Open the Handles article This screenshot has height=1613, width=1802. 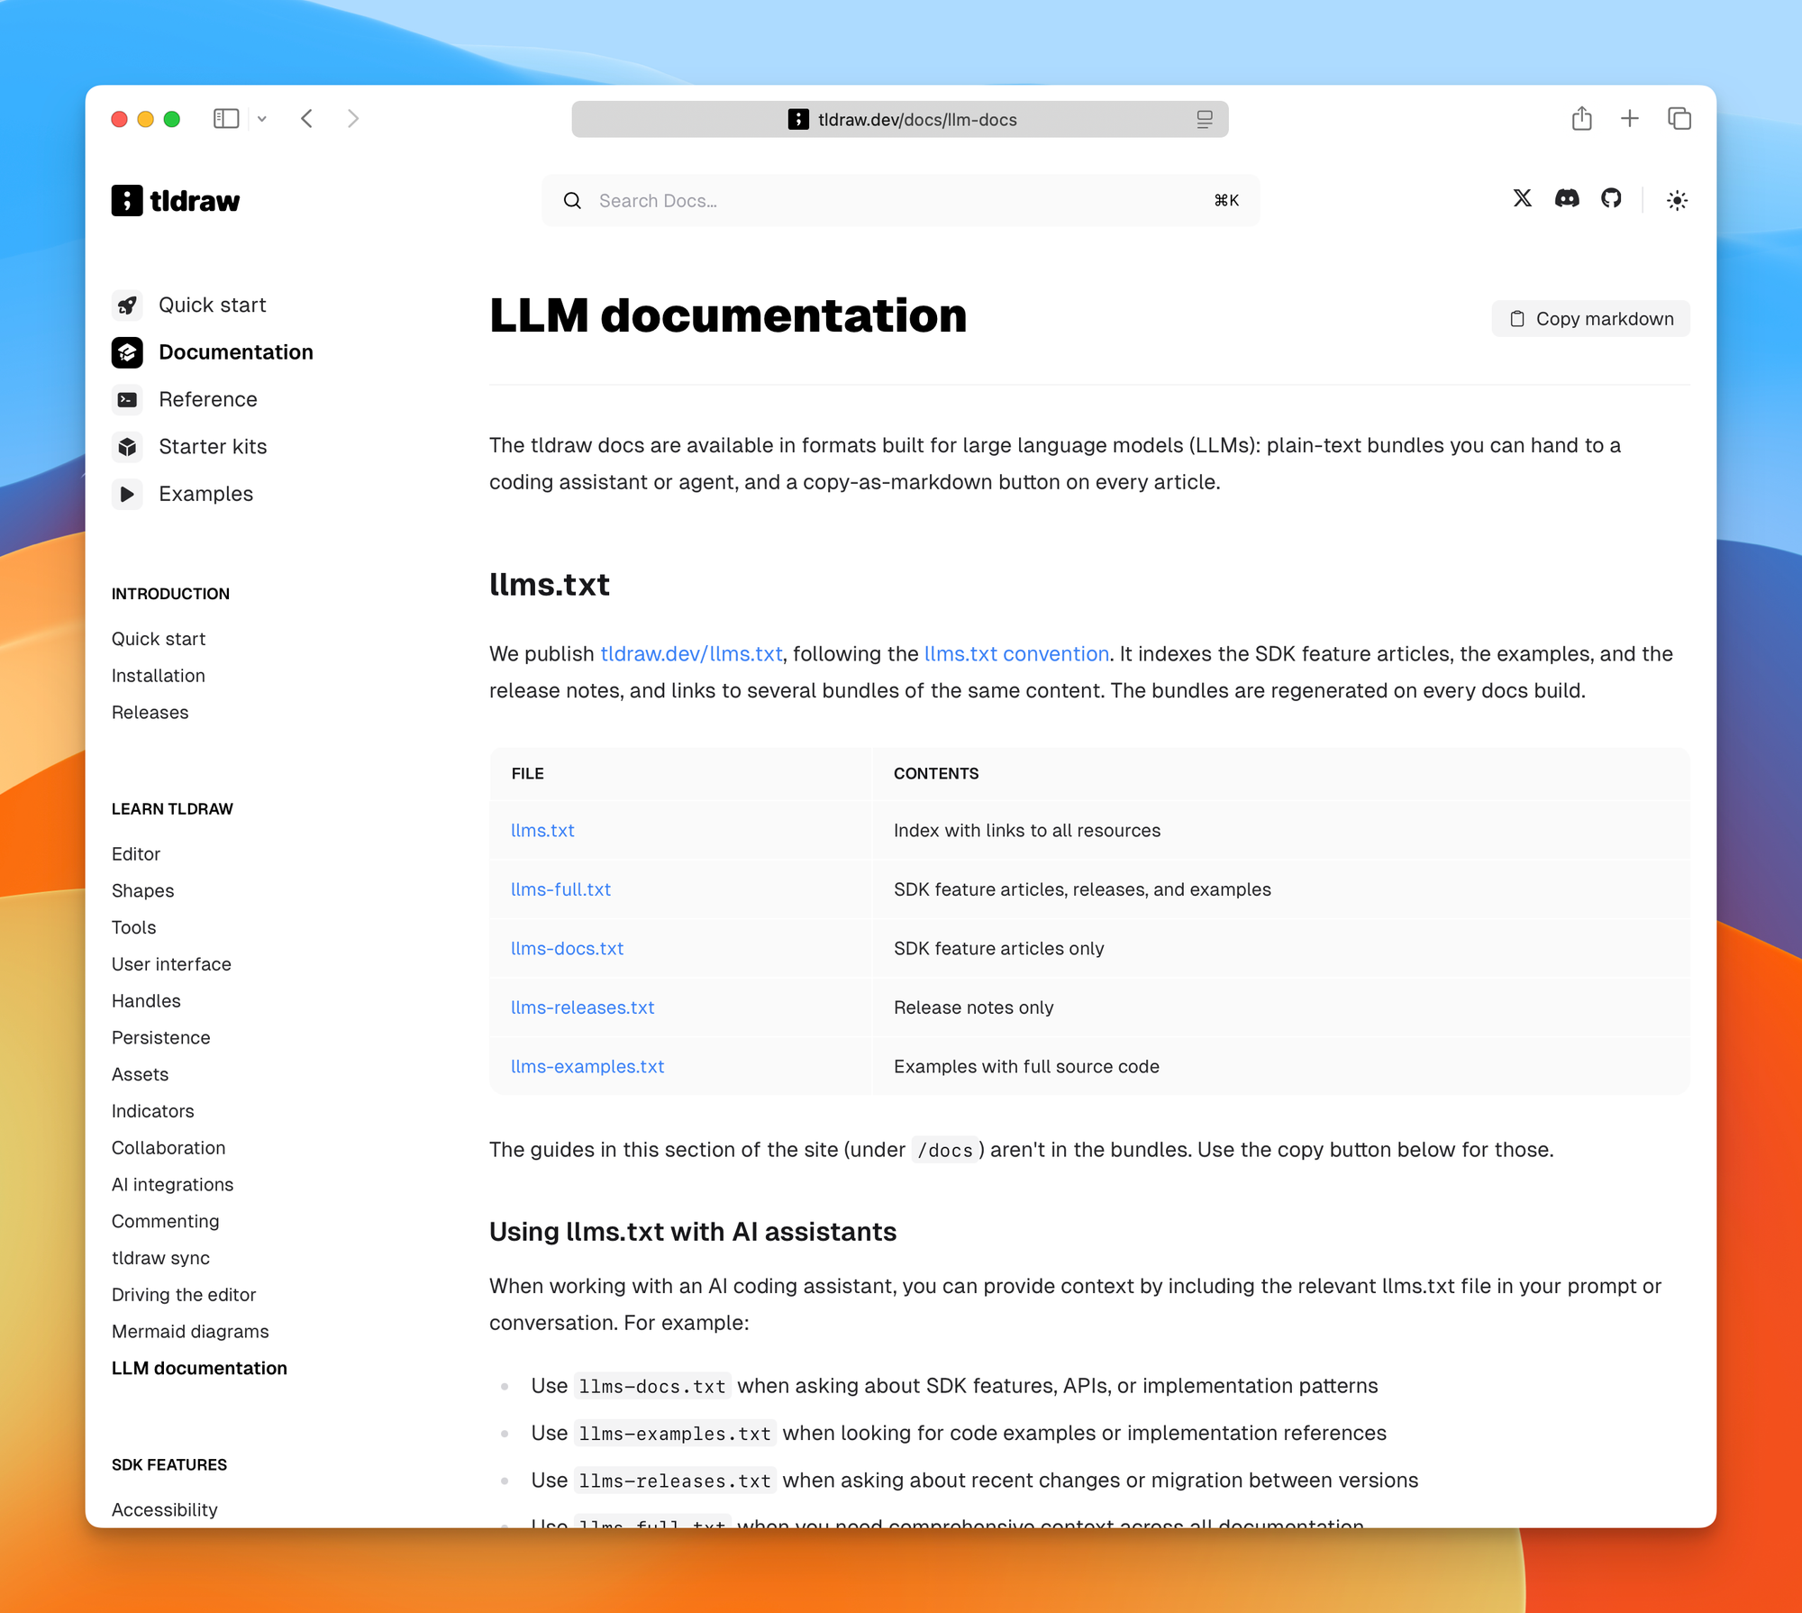(x=146, y=1001)
